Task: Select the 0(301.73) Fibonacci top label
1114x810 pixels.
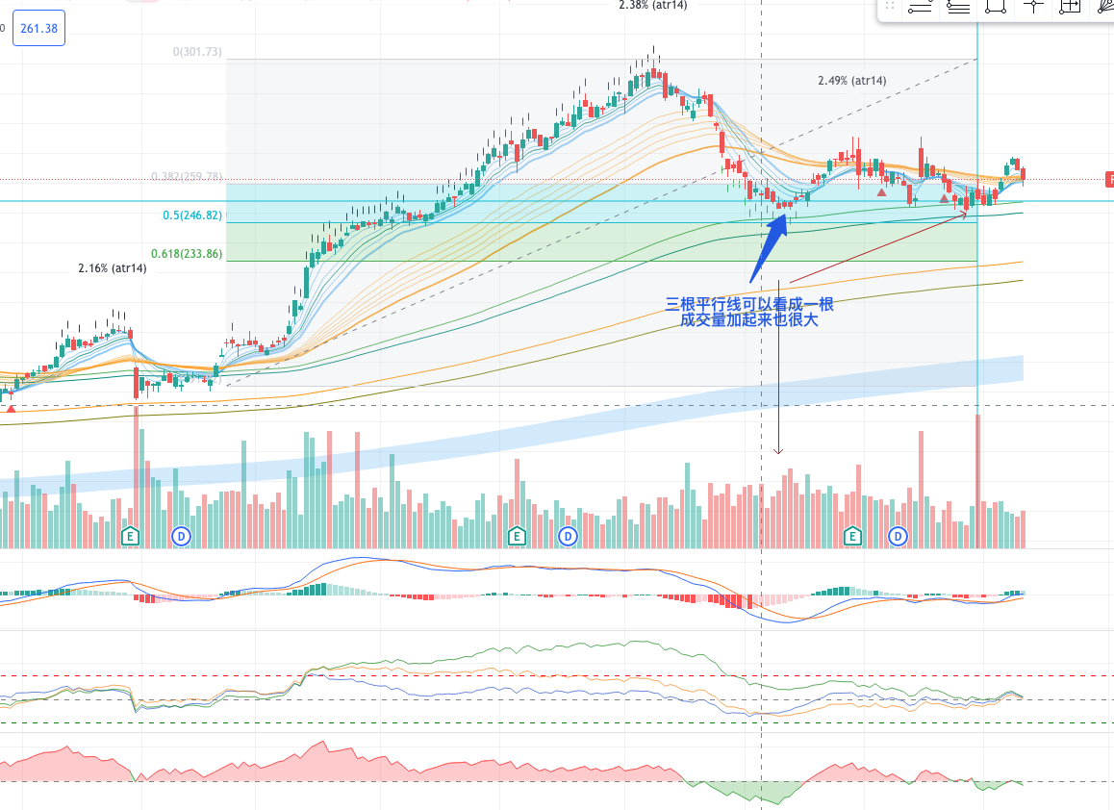Action: click(x=196, y=52)
